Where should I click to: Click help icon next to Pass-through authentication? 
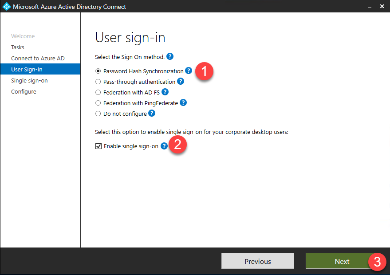(181, 81)
